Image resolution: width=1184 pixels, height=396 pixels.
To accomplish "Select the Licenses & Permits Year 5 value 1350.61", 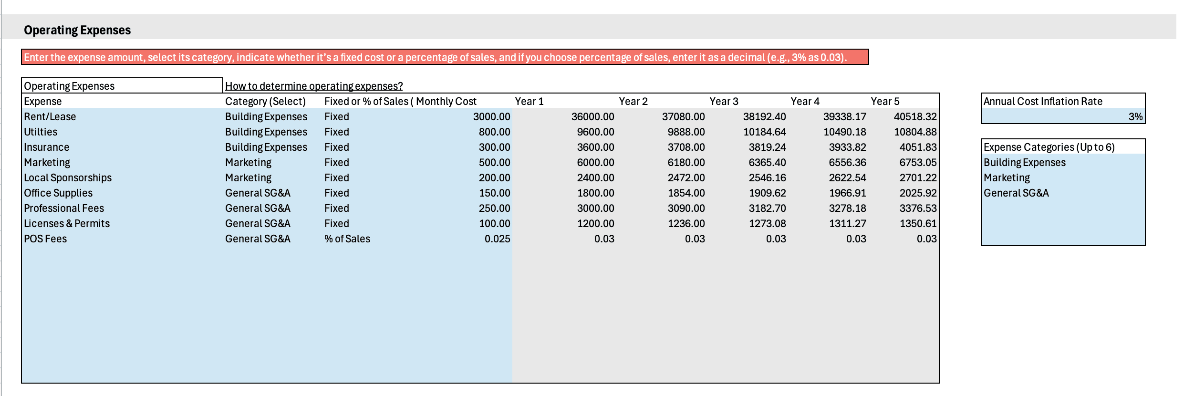I will coord(917,223).
